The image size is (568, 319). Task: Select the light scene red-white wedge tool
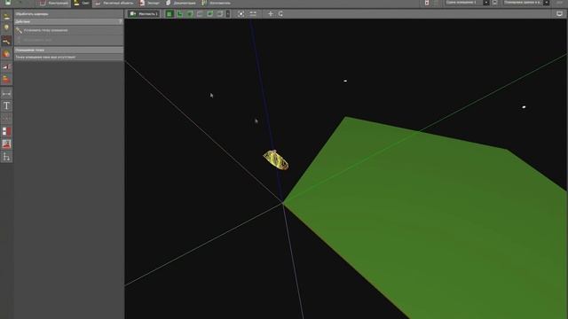(6, 66)
